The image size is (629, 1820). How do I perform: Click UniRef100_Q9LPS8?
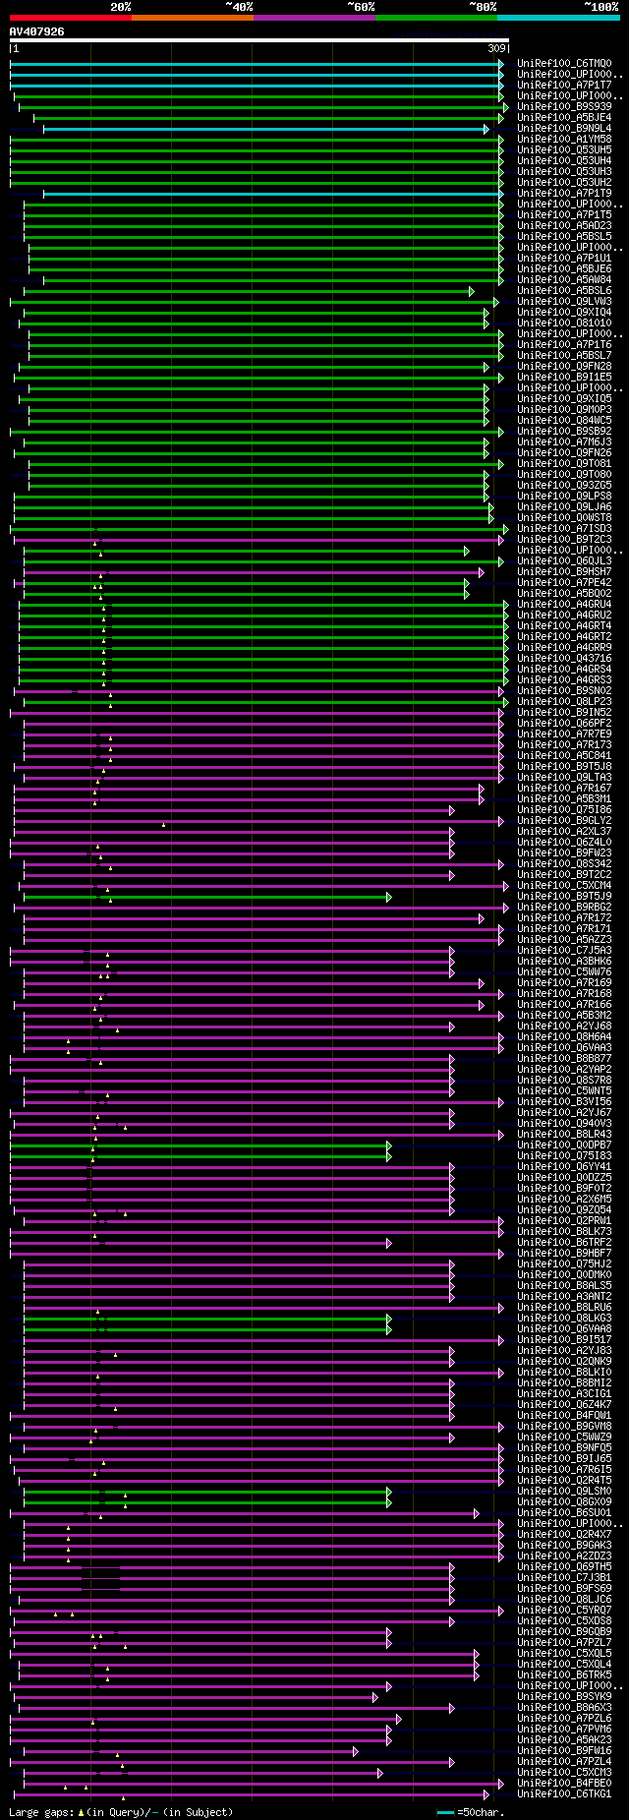(564, 497)
